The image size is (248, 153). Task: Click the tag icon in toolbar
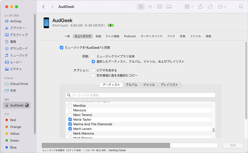pos(210,7)
